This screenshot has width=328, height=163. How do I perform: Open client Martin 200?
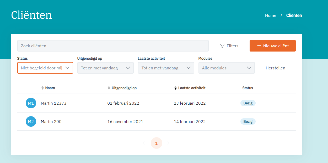51,121
